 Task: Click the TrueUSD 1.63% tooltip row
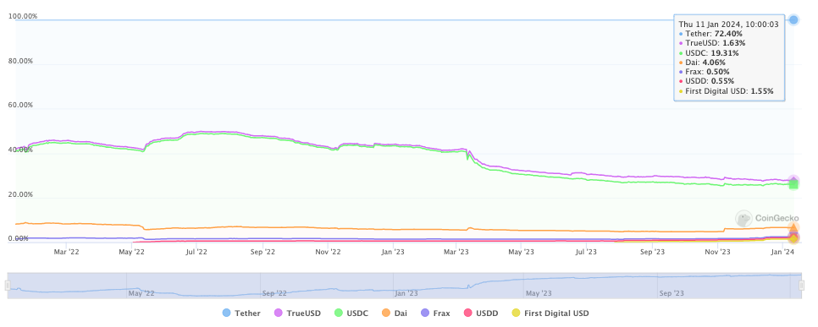712,43
